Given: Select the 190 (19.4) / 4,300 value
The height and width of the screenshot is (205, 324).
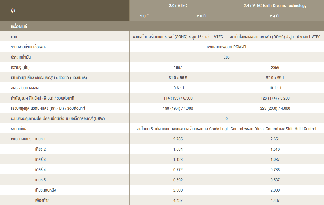Looking at the screenshot, I should [x=178, y=108].
